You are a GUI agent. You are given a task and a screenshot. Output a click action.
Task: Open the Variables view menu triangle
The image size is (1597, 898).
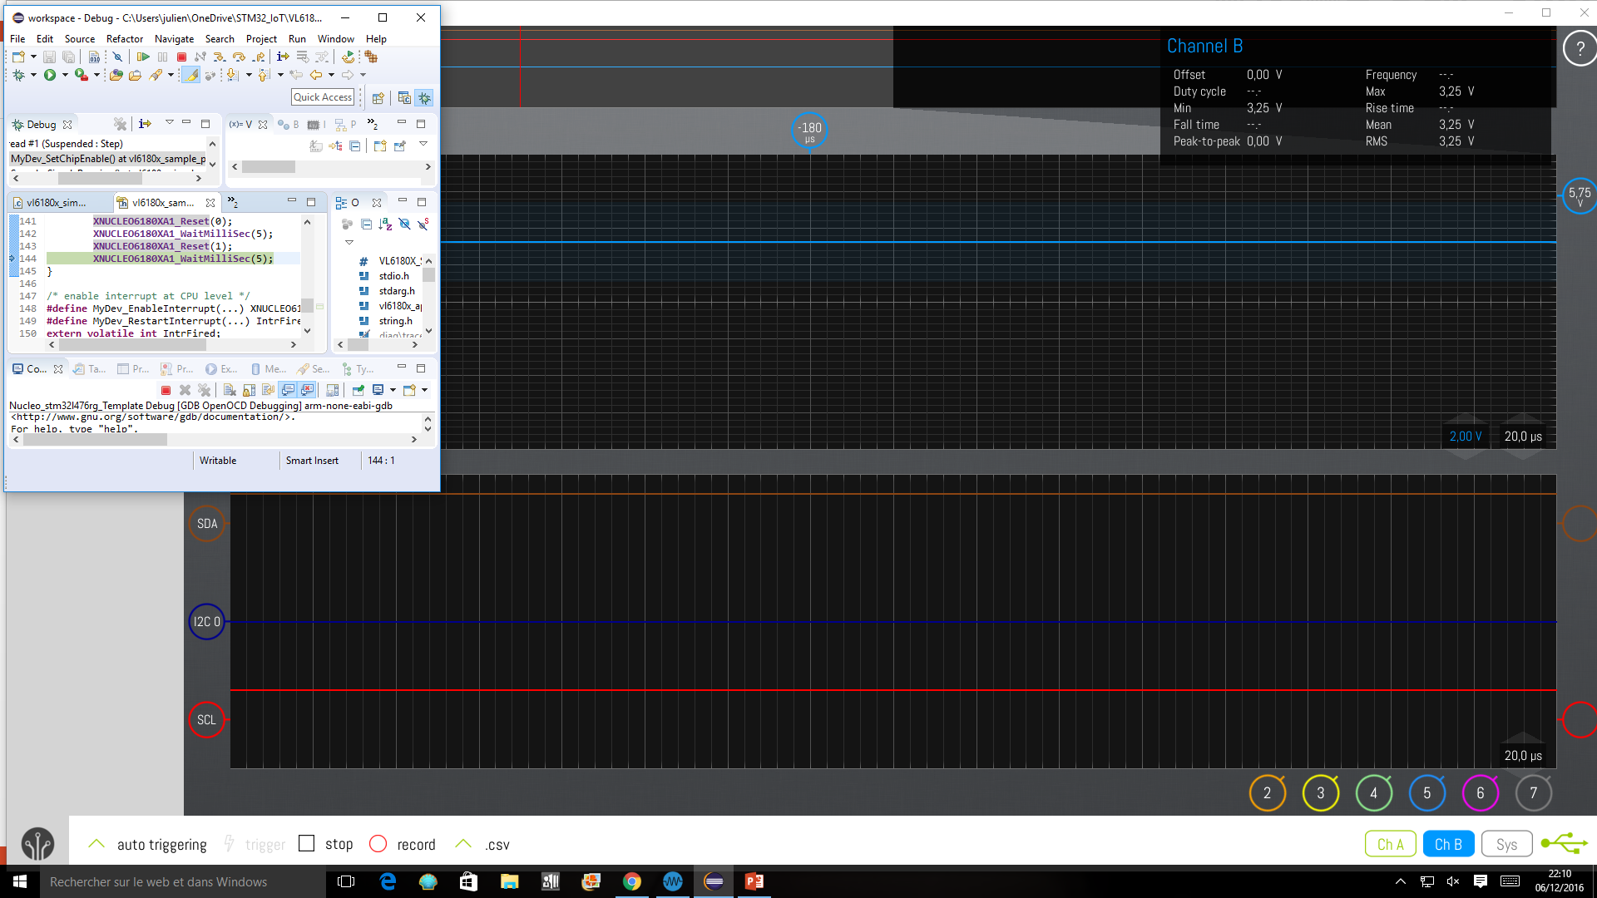423,145
